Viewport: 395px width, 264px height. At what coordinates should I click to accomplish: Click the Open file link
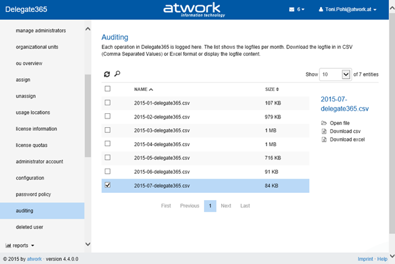pos(340,123)
